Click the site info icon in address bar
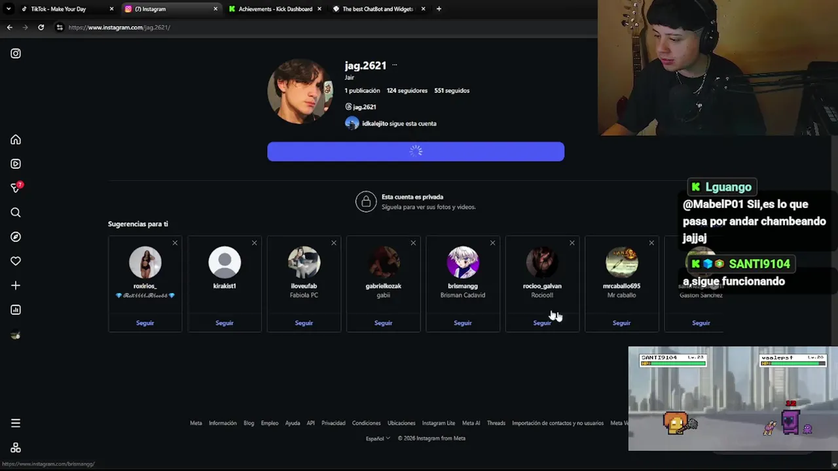 tap(60, 27)
